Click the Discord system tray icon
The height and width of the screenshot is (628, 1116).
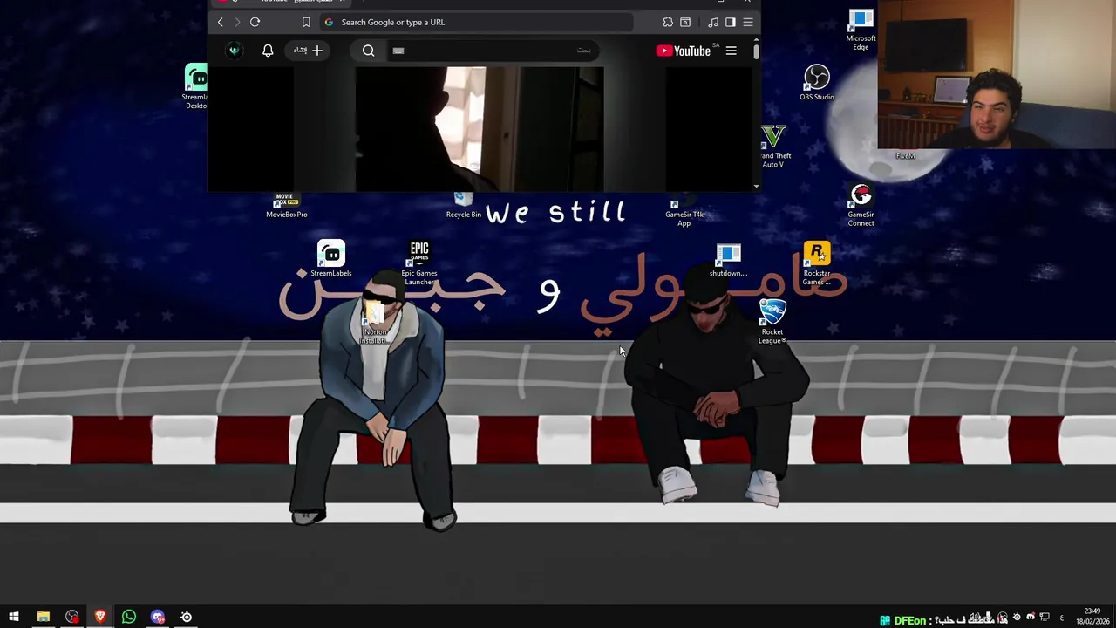pyautogui.click(x=1030, y=618)
